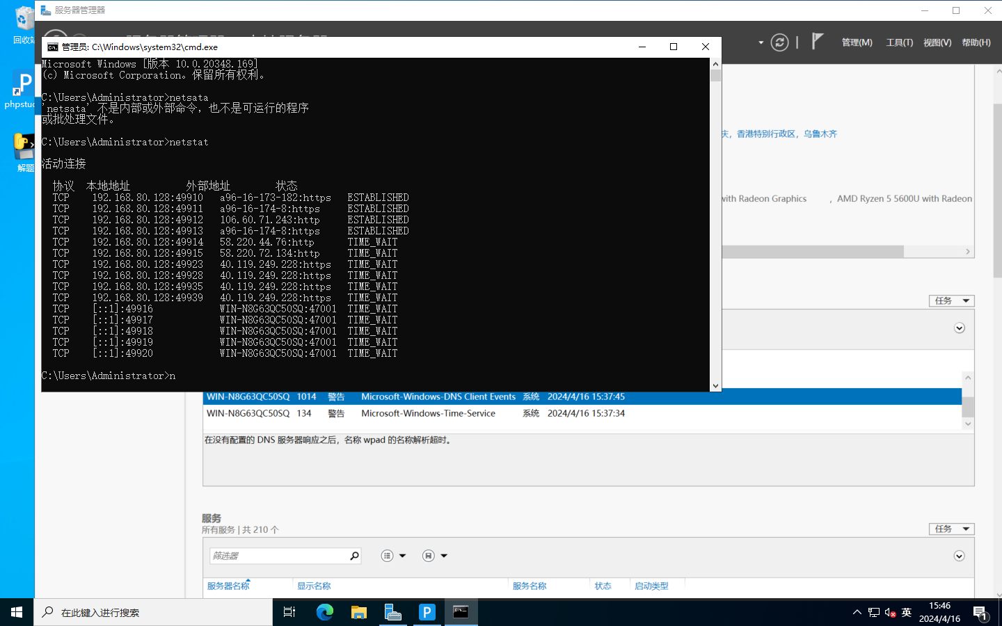The height and width of the screenshot is (626, 1002).
Task: Minimize the cmd.exe window
Action: [x=642, y=47]
